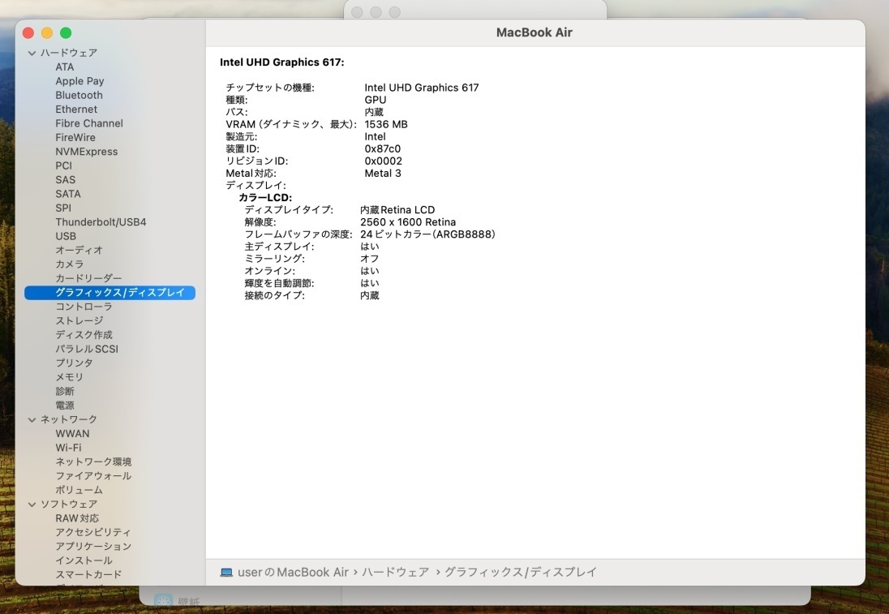The image size is (889, 614).
Task: Open the SATA entry
Action: (68, 194)
